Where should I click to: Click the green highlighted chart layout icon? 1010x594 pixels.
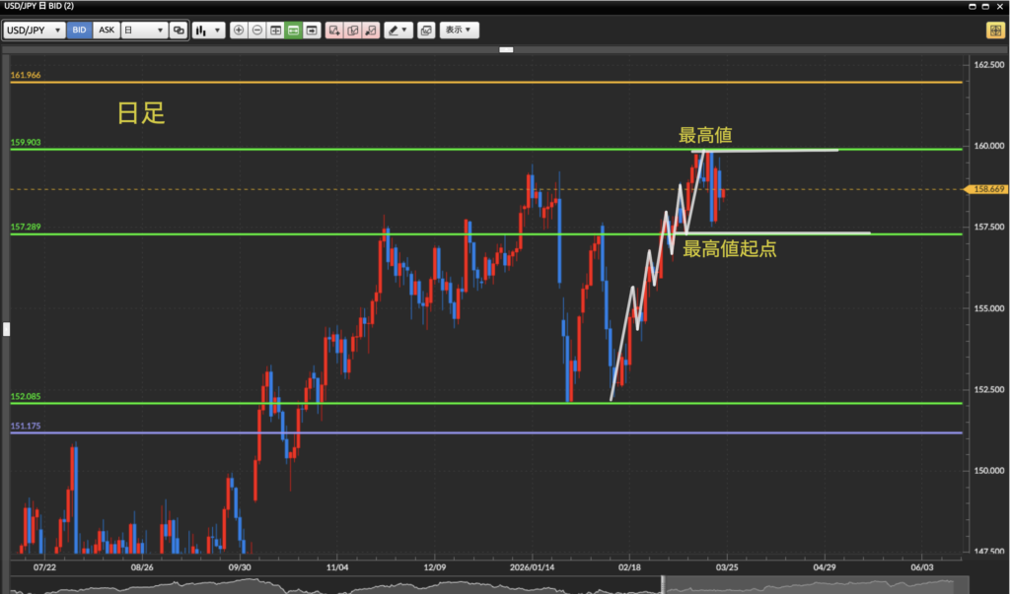(294, 31)
